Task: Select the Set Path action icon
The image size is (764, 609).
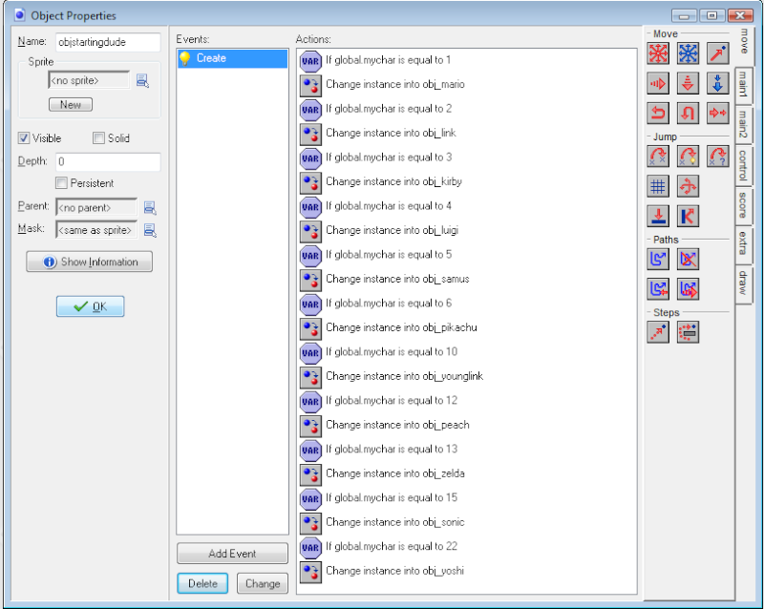Action: (658, 260)
